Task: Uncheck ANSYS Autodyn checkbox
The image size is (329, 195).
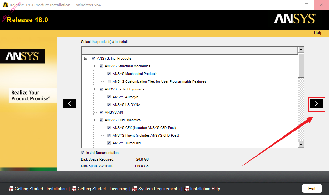Action: tap(109, 97)
